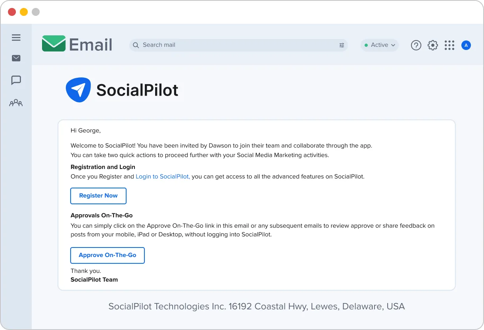Open the help question mark icon
The image size is (484, 330).
click(416, 45)
